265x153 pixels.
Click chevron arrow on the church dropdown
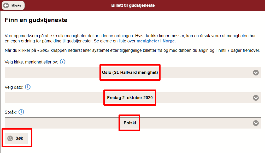[x=256, y=73]
